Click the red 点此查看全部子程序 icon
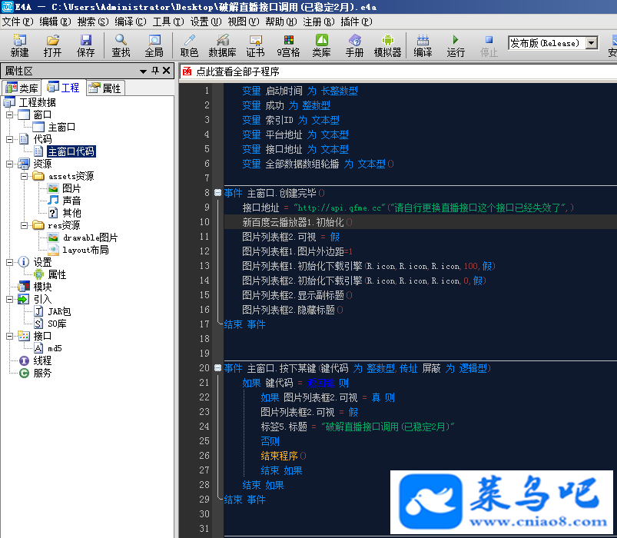The image size is (617, 538). 187,71
